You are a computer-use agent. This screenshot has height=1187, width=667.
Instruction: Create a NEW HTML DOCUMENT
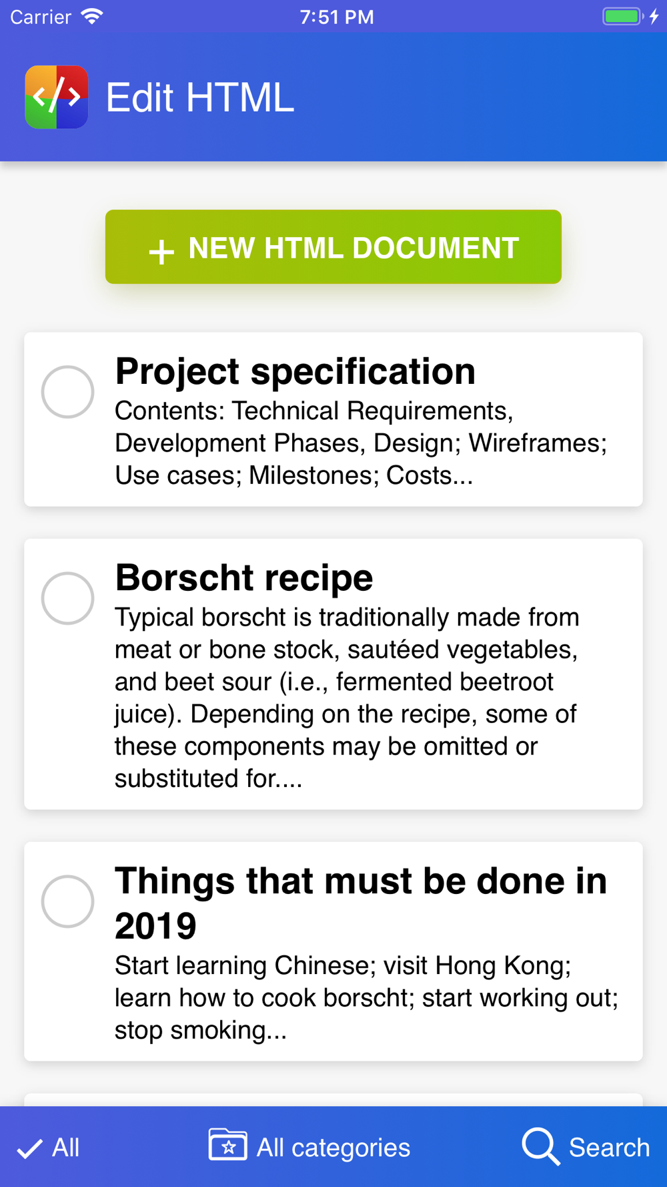(333, 247)
